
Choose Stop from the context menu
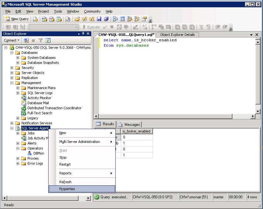click(x=82, y=157)
